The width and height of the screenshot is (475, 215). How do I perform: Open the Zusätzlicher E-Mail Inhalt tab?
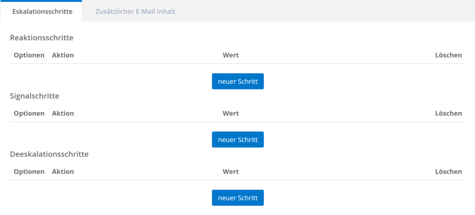tap(135, 11)
